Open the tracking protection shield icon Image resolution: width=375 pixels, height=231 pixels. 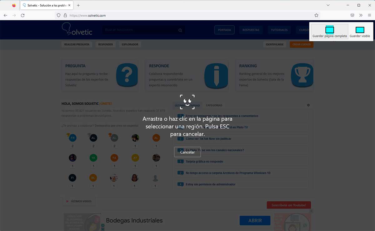(x=58, y=15)
